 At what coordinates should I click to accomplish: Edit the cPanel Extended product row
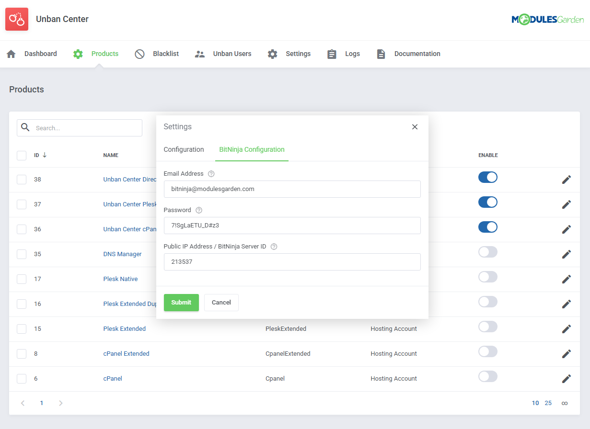point(566,354)
